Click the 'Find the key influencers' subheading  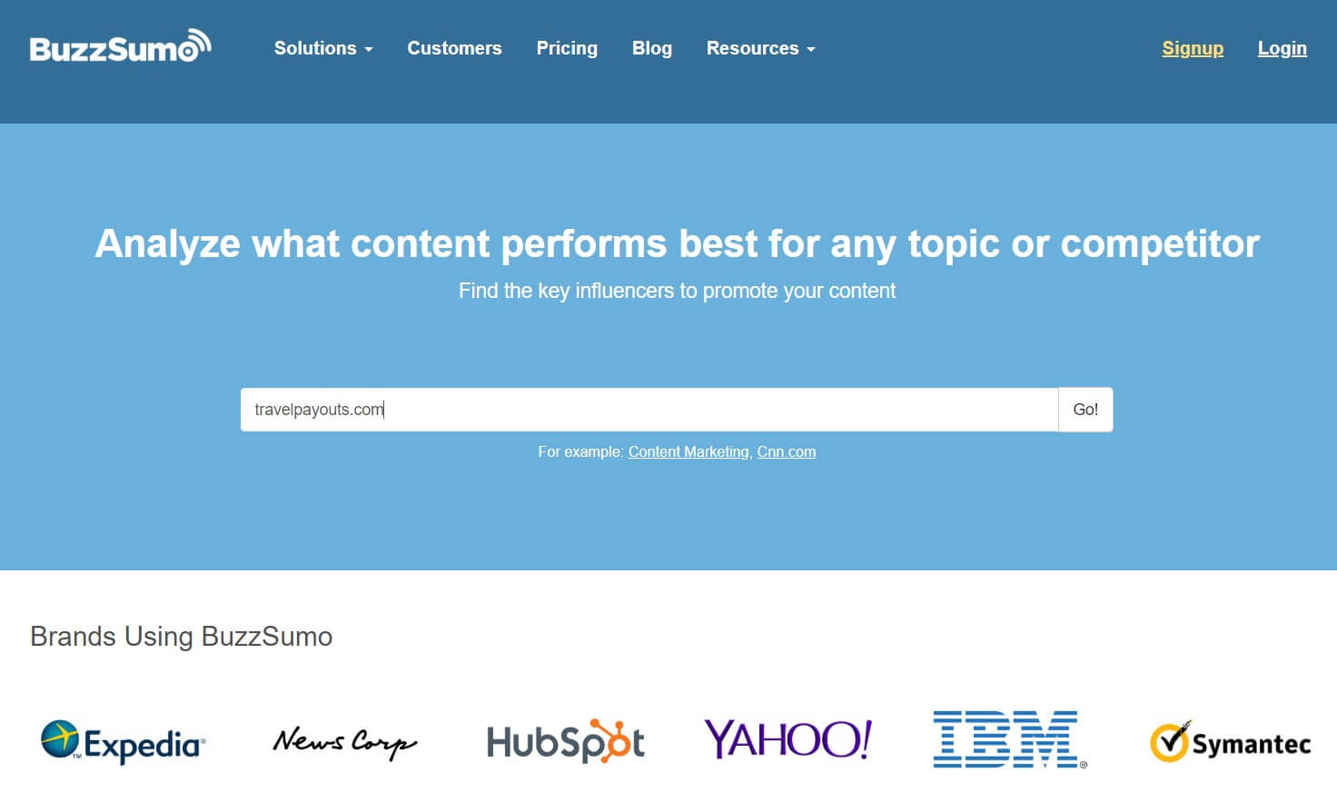coord(677,291)
